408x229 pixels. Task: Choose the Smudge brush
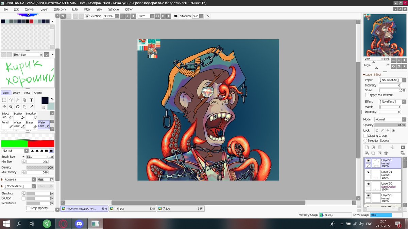point(31,116)
